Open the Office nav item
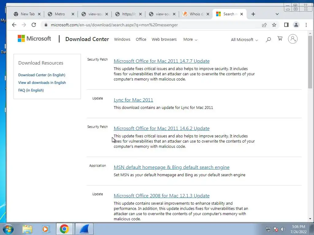314x235 pixels. (x=141, y=39)
